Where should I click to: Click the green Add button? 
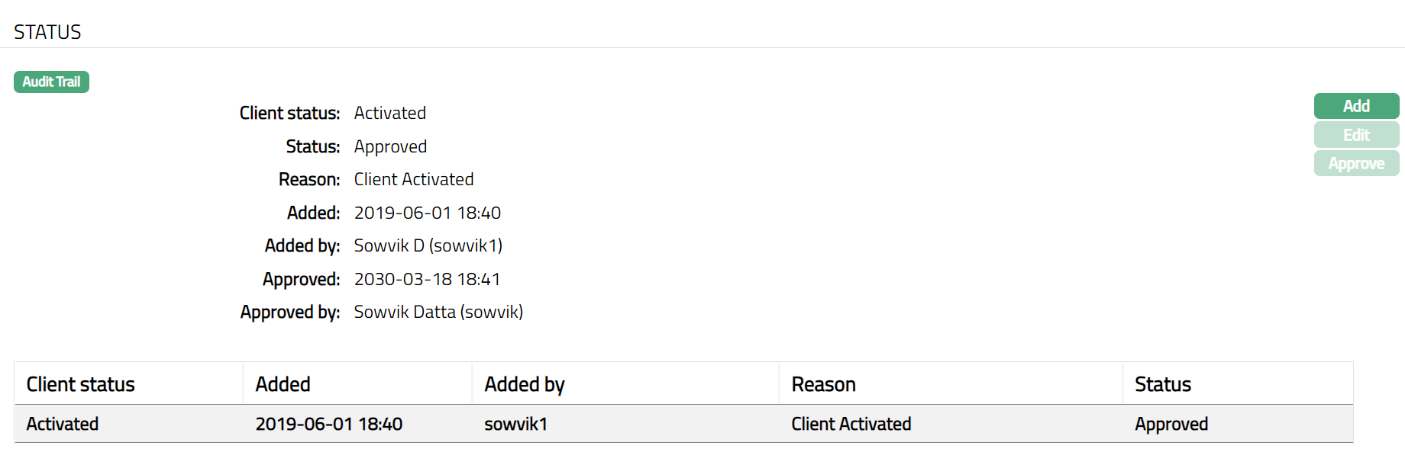[1356, 106]
